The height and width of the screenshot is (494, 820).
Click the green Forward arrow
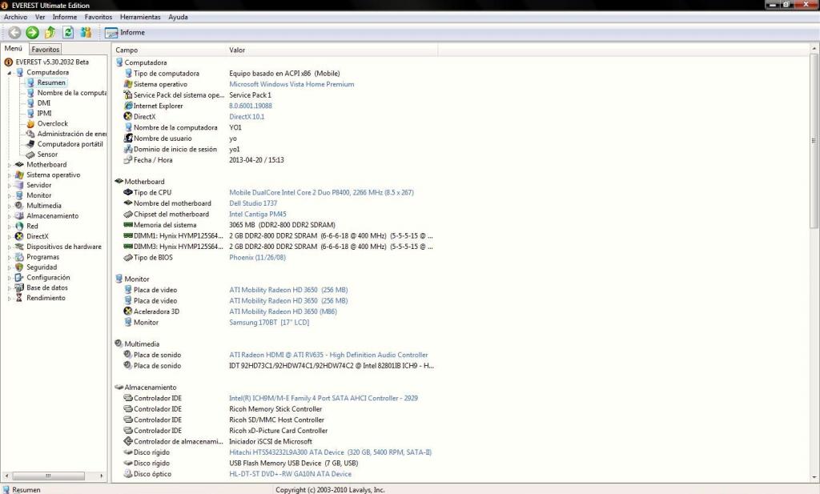pyautogui.click(x=32, y=32)
